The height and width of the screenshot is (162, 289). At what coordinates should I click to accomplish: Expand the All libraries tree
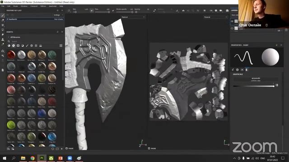[x=9, y=37]
